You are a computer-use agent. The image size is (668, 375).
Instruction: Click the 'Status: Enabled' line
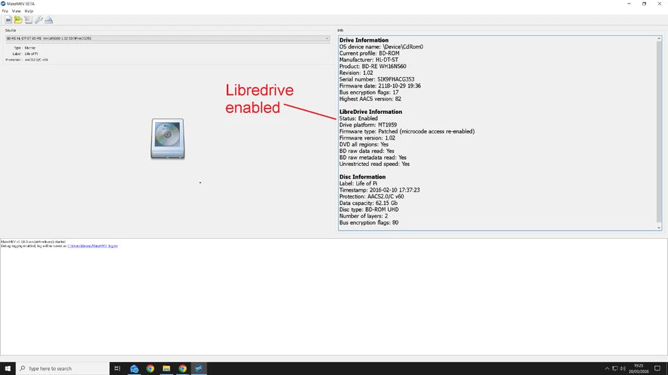click(358, 119)
